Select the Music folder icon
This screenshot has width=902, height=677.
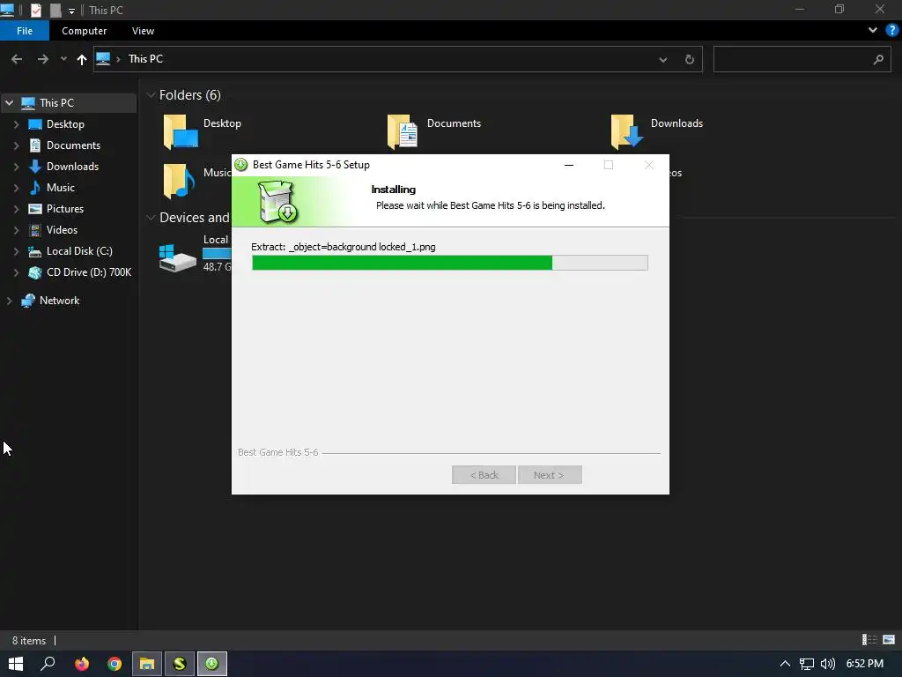(x=179, y=181)
